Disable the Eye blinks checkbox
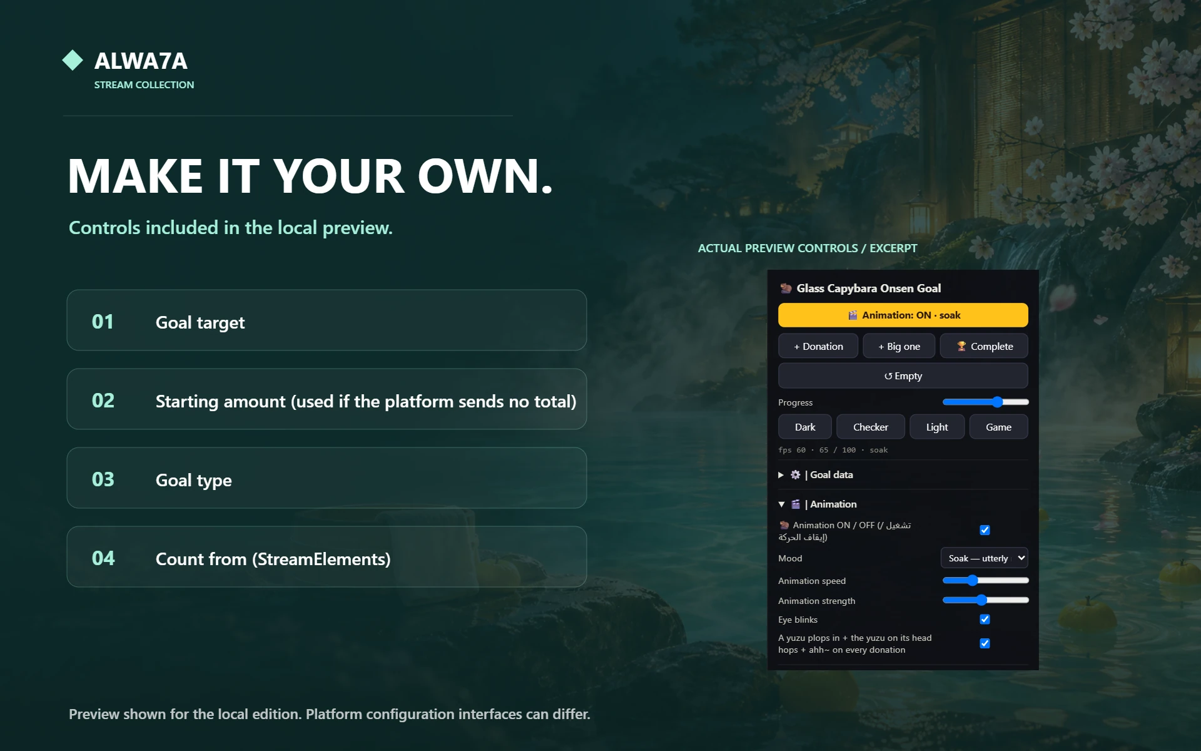1201x751 pixels. [985, 619]
